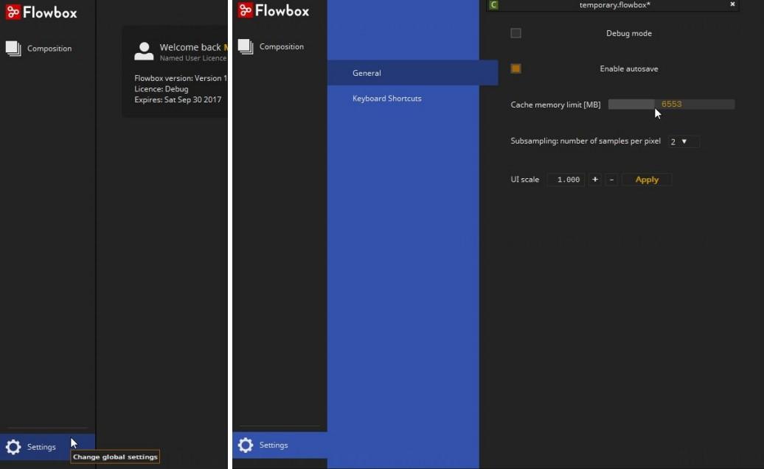This screenshot has width=764, height=469.
Task: Click the Expires: Sat Sep 30 2017 text
Action: (178, 99)
